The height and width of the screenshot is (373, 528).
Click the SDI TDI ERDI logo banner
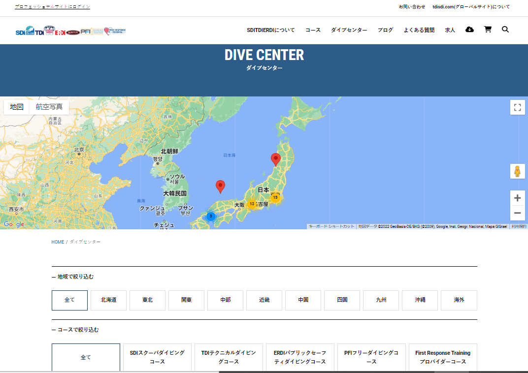(70, 31)
